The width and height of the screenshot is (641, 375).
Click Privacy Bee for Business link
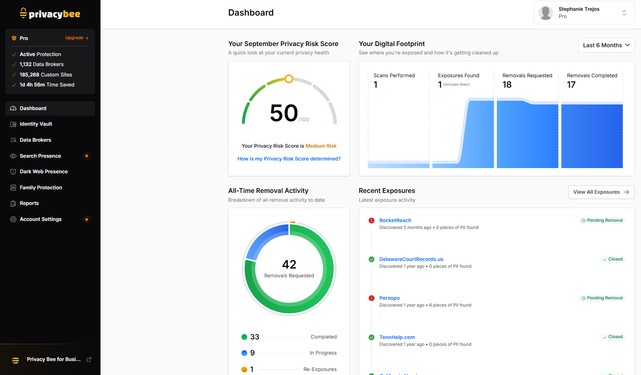point(54,359)
